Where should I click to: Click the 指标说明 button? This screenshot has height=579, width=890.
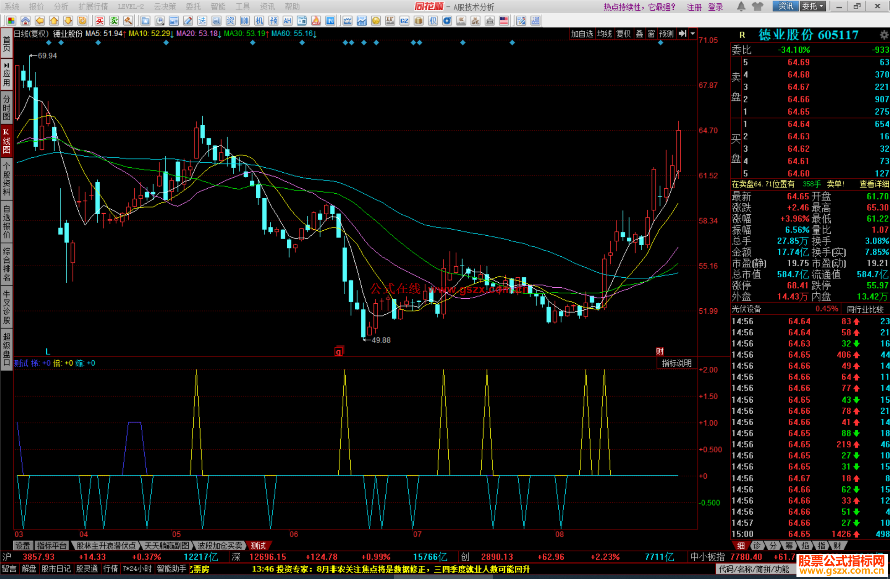(x=676, y=363)
